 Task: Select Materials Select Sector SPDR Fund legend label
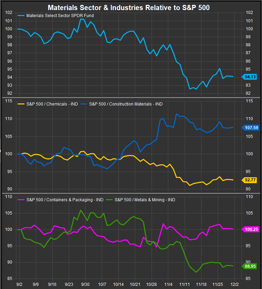[60, 16]
